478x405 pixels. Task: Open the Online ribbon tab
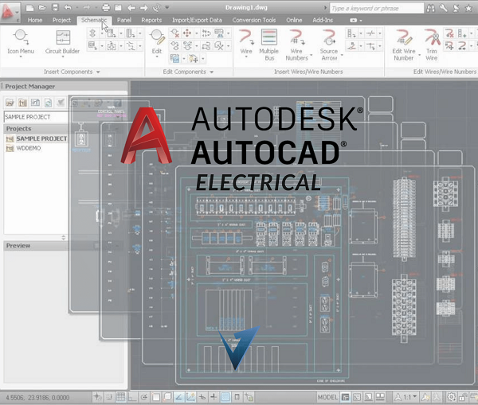pos(294,20)
